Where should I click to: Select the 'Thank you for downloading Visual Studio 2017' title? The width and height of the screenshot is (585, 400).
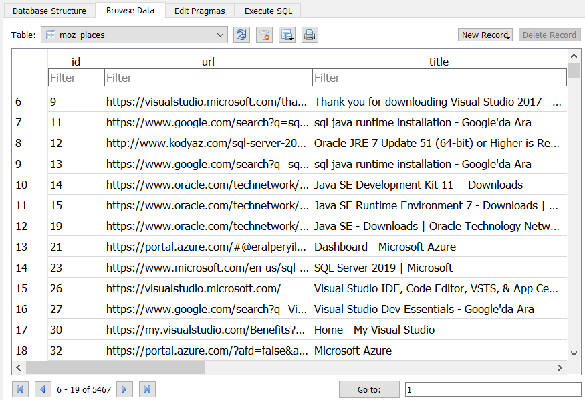coord(439,102)
